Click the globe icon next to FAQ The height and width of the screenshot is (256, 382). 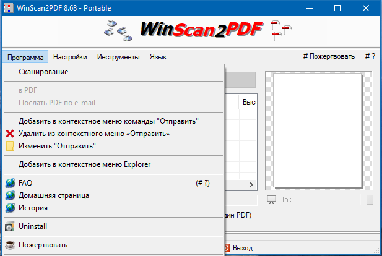[x=10, y=183]
